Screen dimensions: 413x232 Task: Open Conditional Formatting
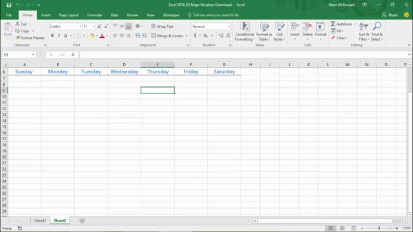(x=245, y=32)
